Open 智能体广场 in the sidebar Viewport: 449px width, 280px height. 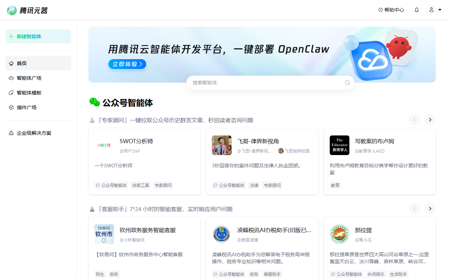coord(38,78)
